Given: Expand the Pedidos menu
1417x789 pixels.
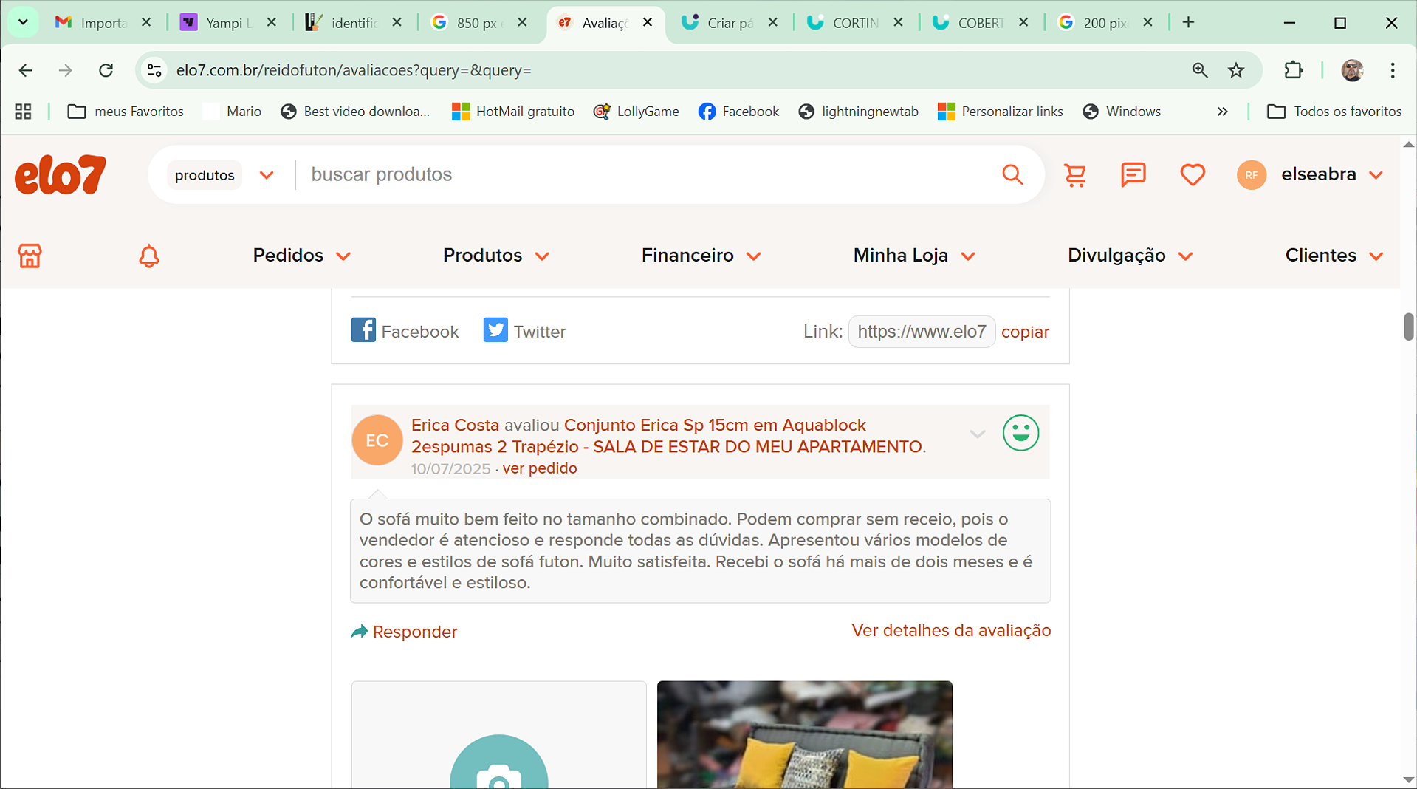Looking at the screenshot, I should coord(301,256).
